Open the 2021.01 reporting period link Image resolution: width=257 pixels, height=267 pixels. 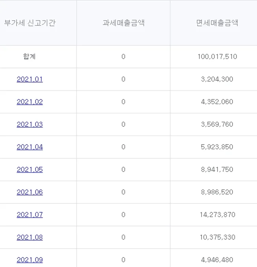pos(30,79)
